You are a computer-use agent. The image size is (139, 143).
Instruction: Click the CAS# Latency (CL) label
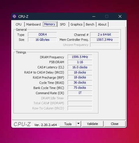point(51,67)
